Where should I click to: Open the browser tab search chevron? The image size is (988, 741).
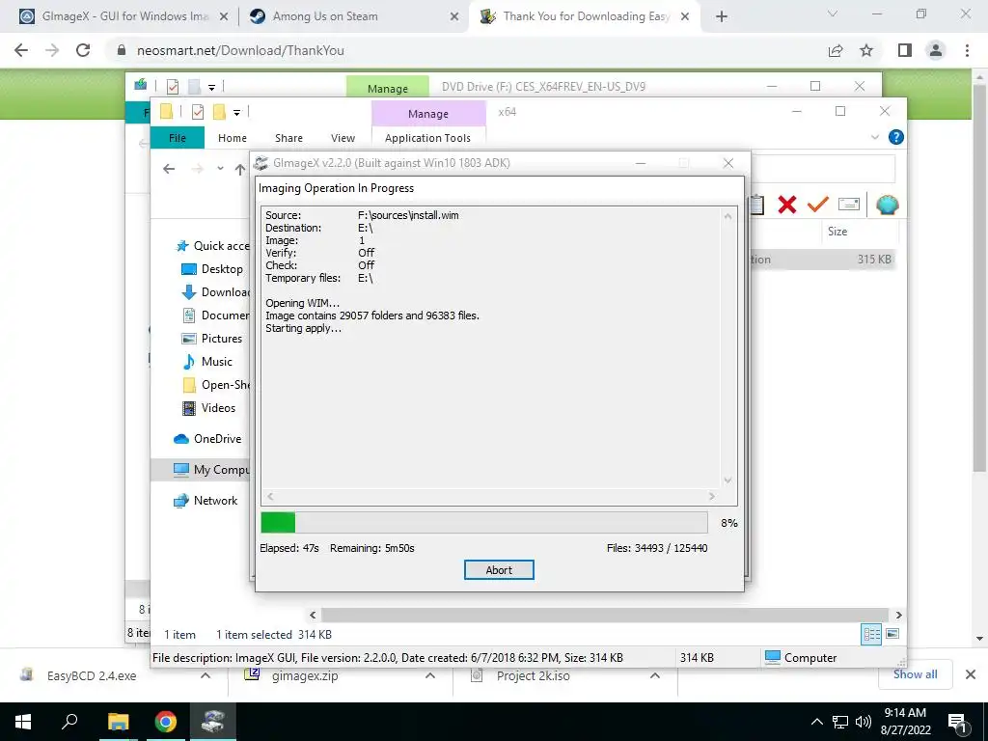pos(833,14)
